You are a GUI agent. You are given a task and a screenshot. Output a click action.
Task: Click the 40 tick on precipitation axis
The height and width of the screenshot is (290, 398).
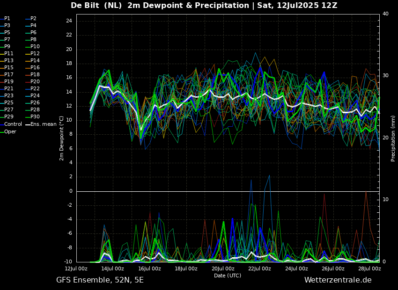click(x=385, y=14)
